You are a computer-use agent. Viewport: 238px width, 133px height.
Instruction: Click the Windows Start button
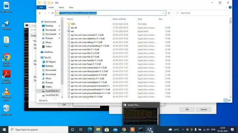click(4, 130)
